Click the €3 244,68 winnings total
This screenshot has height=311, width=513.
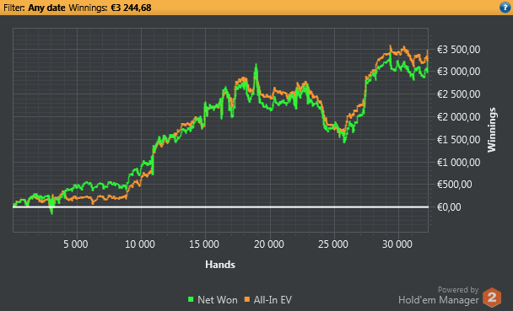[131, 8]
